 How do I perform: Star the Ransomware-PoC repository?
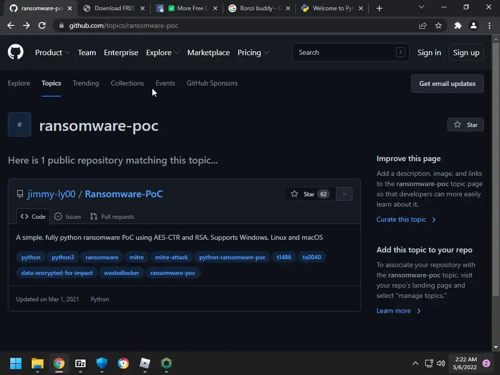[310, 194]
